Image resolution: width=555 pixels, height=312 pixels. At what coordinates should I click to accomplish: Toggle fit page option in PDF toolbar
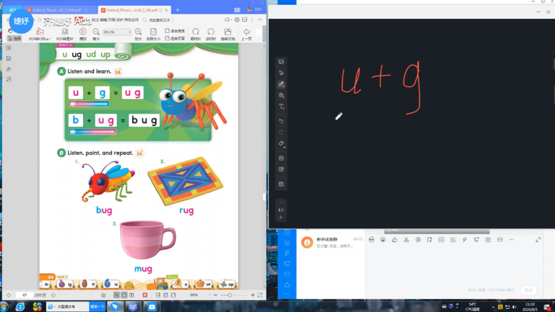click(x=175, y=38)
